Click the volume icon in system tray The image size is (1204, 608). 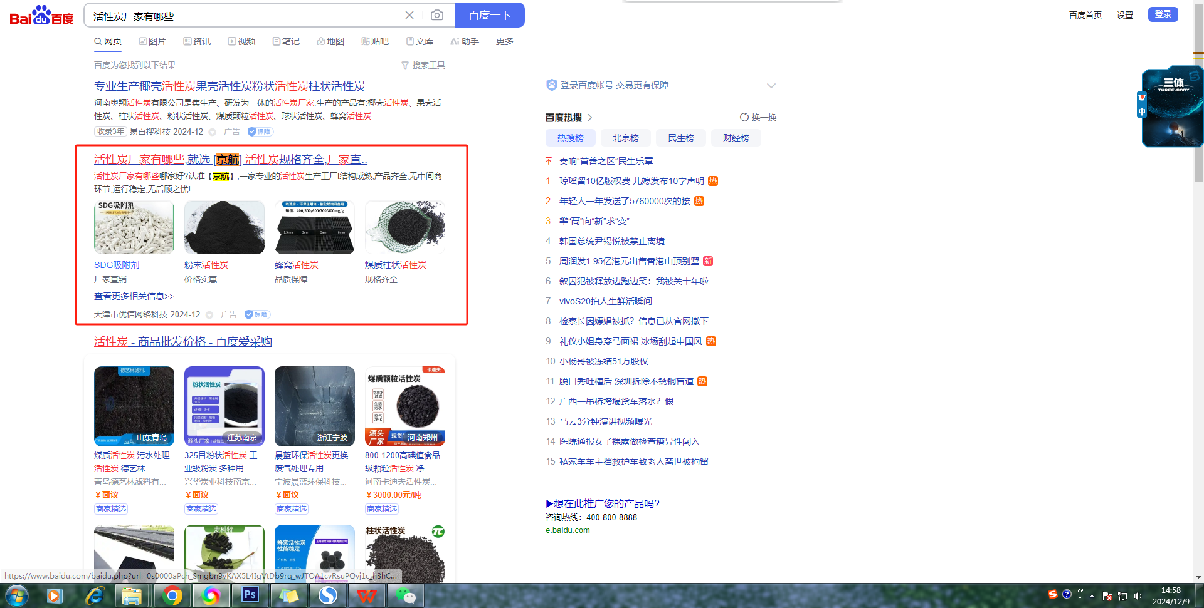(x=1138, y=595)
